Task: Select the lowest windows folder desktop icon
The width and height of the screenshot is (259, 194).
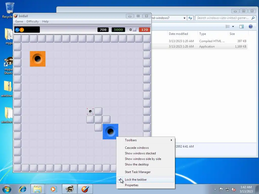Action: 7,115
